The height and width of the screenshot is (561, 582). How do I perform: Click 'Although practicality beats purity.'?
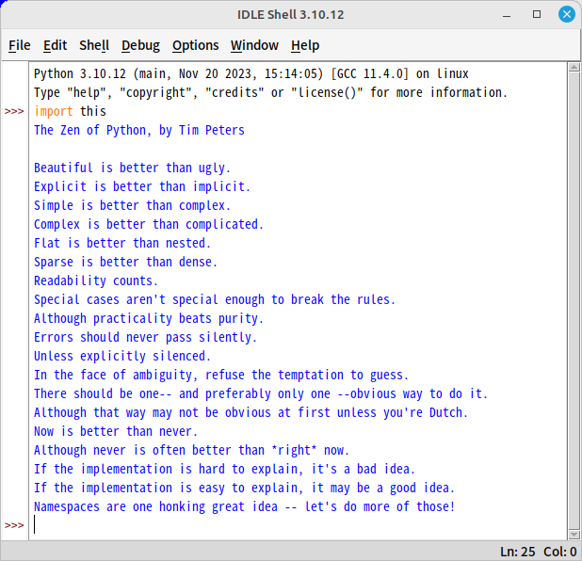point(149,319)
